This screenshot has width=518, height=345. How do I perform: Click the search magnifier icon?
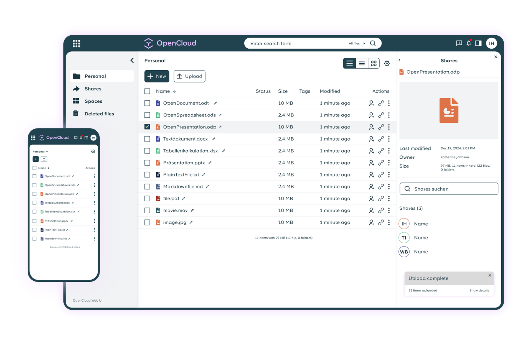click(373, 43)
